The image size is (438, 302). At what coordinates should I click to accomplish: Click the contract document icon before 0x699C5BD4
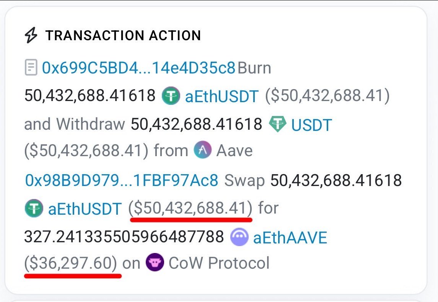tap(31, 68)
